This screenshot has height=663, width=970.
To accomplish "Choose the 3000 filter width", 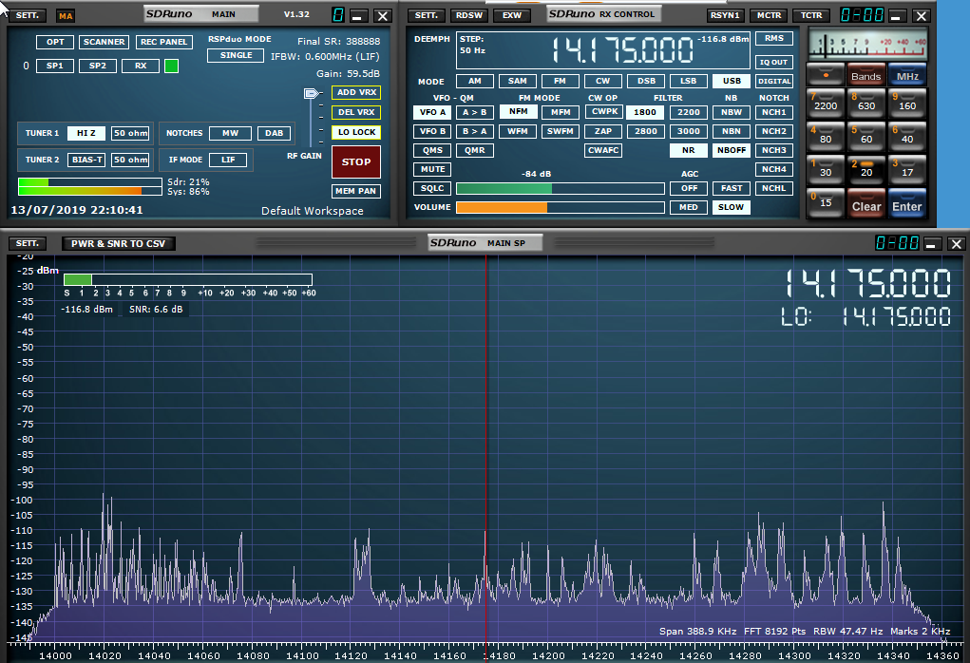I will click(689, 131).
